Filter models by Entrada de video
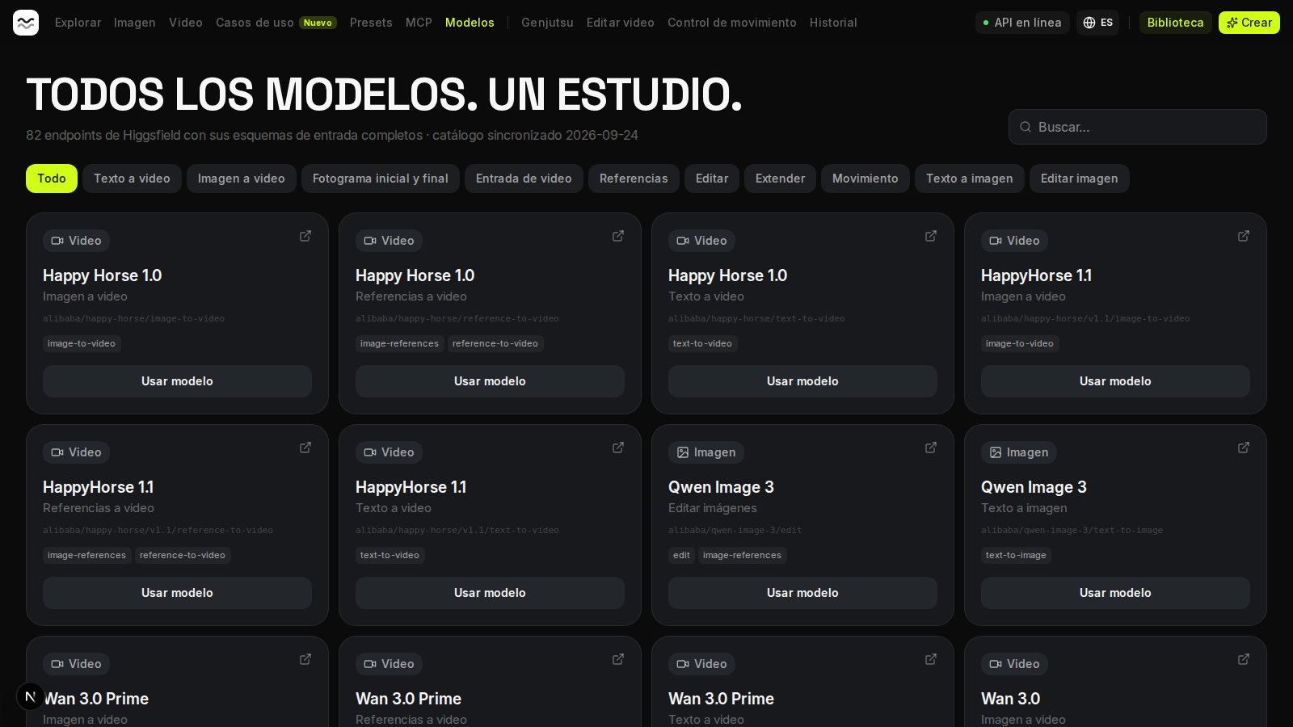1293x727 pixels. [524, 179]
